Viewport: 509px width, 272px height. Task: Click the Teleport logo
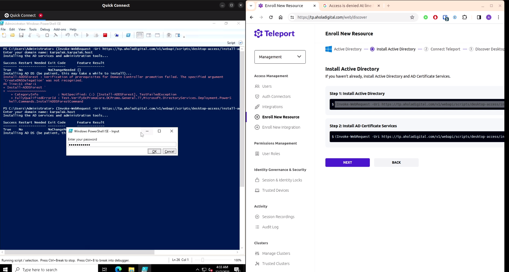click(274, 34)
